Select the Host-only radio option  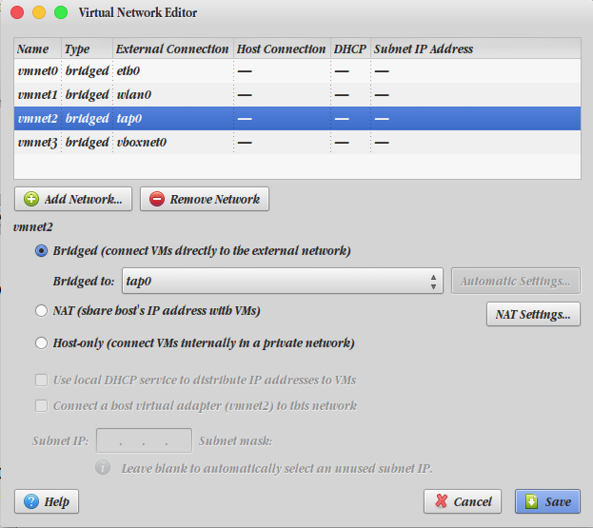pos(41,343)
